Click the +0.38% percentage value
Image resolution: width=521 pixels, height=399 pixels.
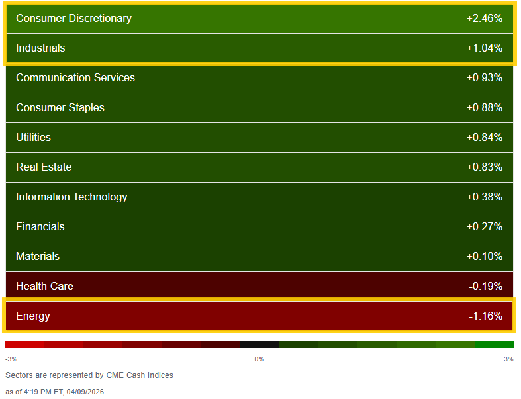[485, 197]
